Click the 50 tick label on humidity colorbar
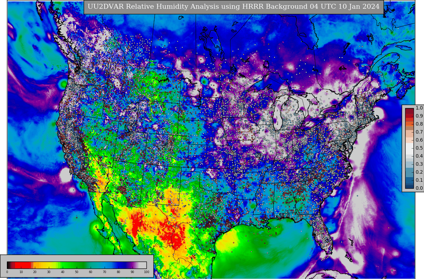 click(x=77, y=272)
